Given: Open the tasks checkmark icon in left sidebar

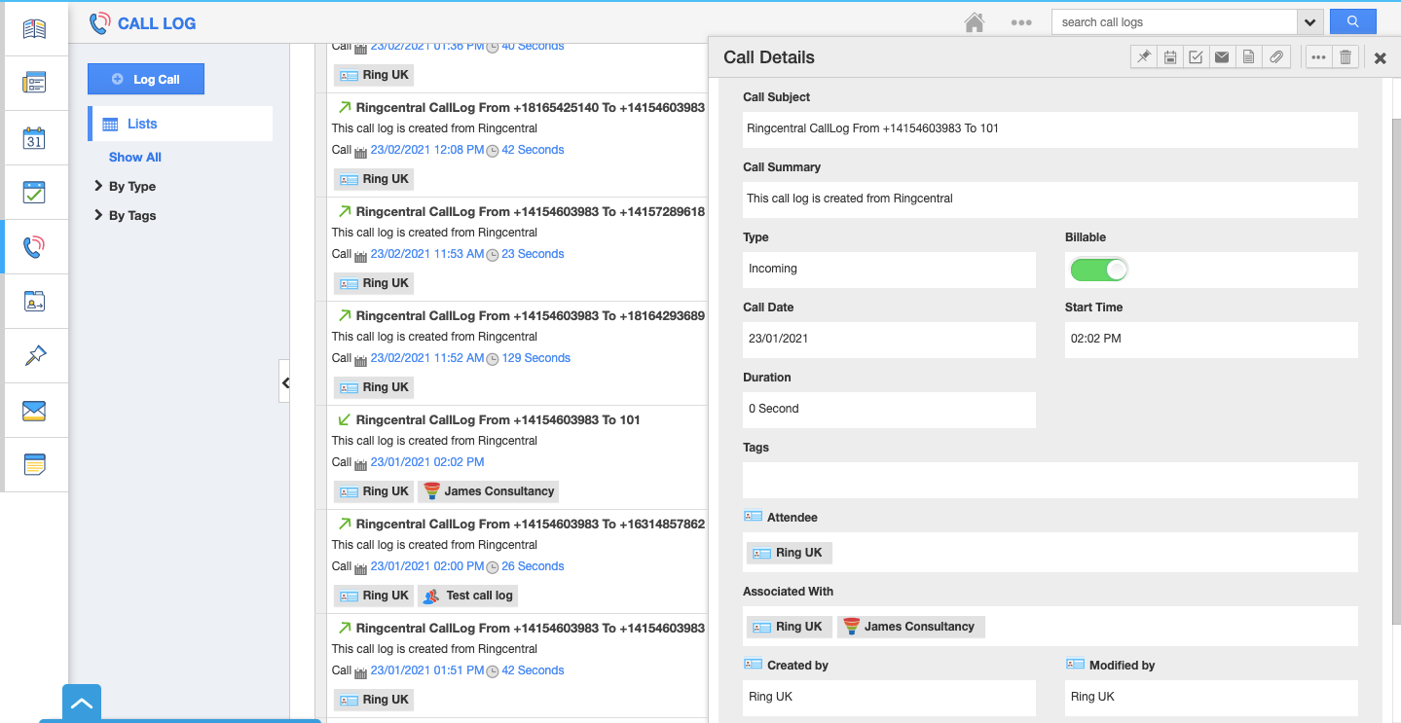Looking at the screenshot, I should point(34,192).
